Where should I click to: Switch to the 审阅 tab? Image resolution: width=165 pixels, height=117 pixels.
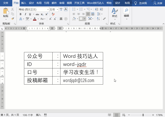pos(62,3)
